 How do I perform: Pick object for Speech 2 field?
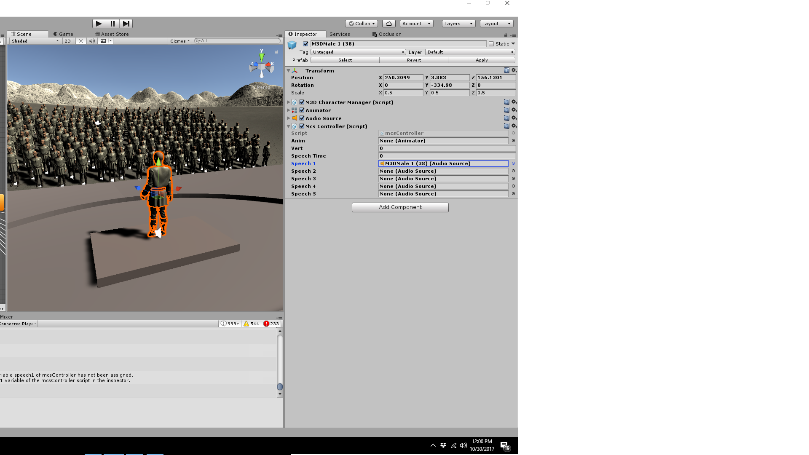coord(513,171)
